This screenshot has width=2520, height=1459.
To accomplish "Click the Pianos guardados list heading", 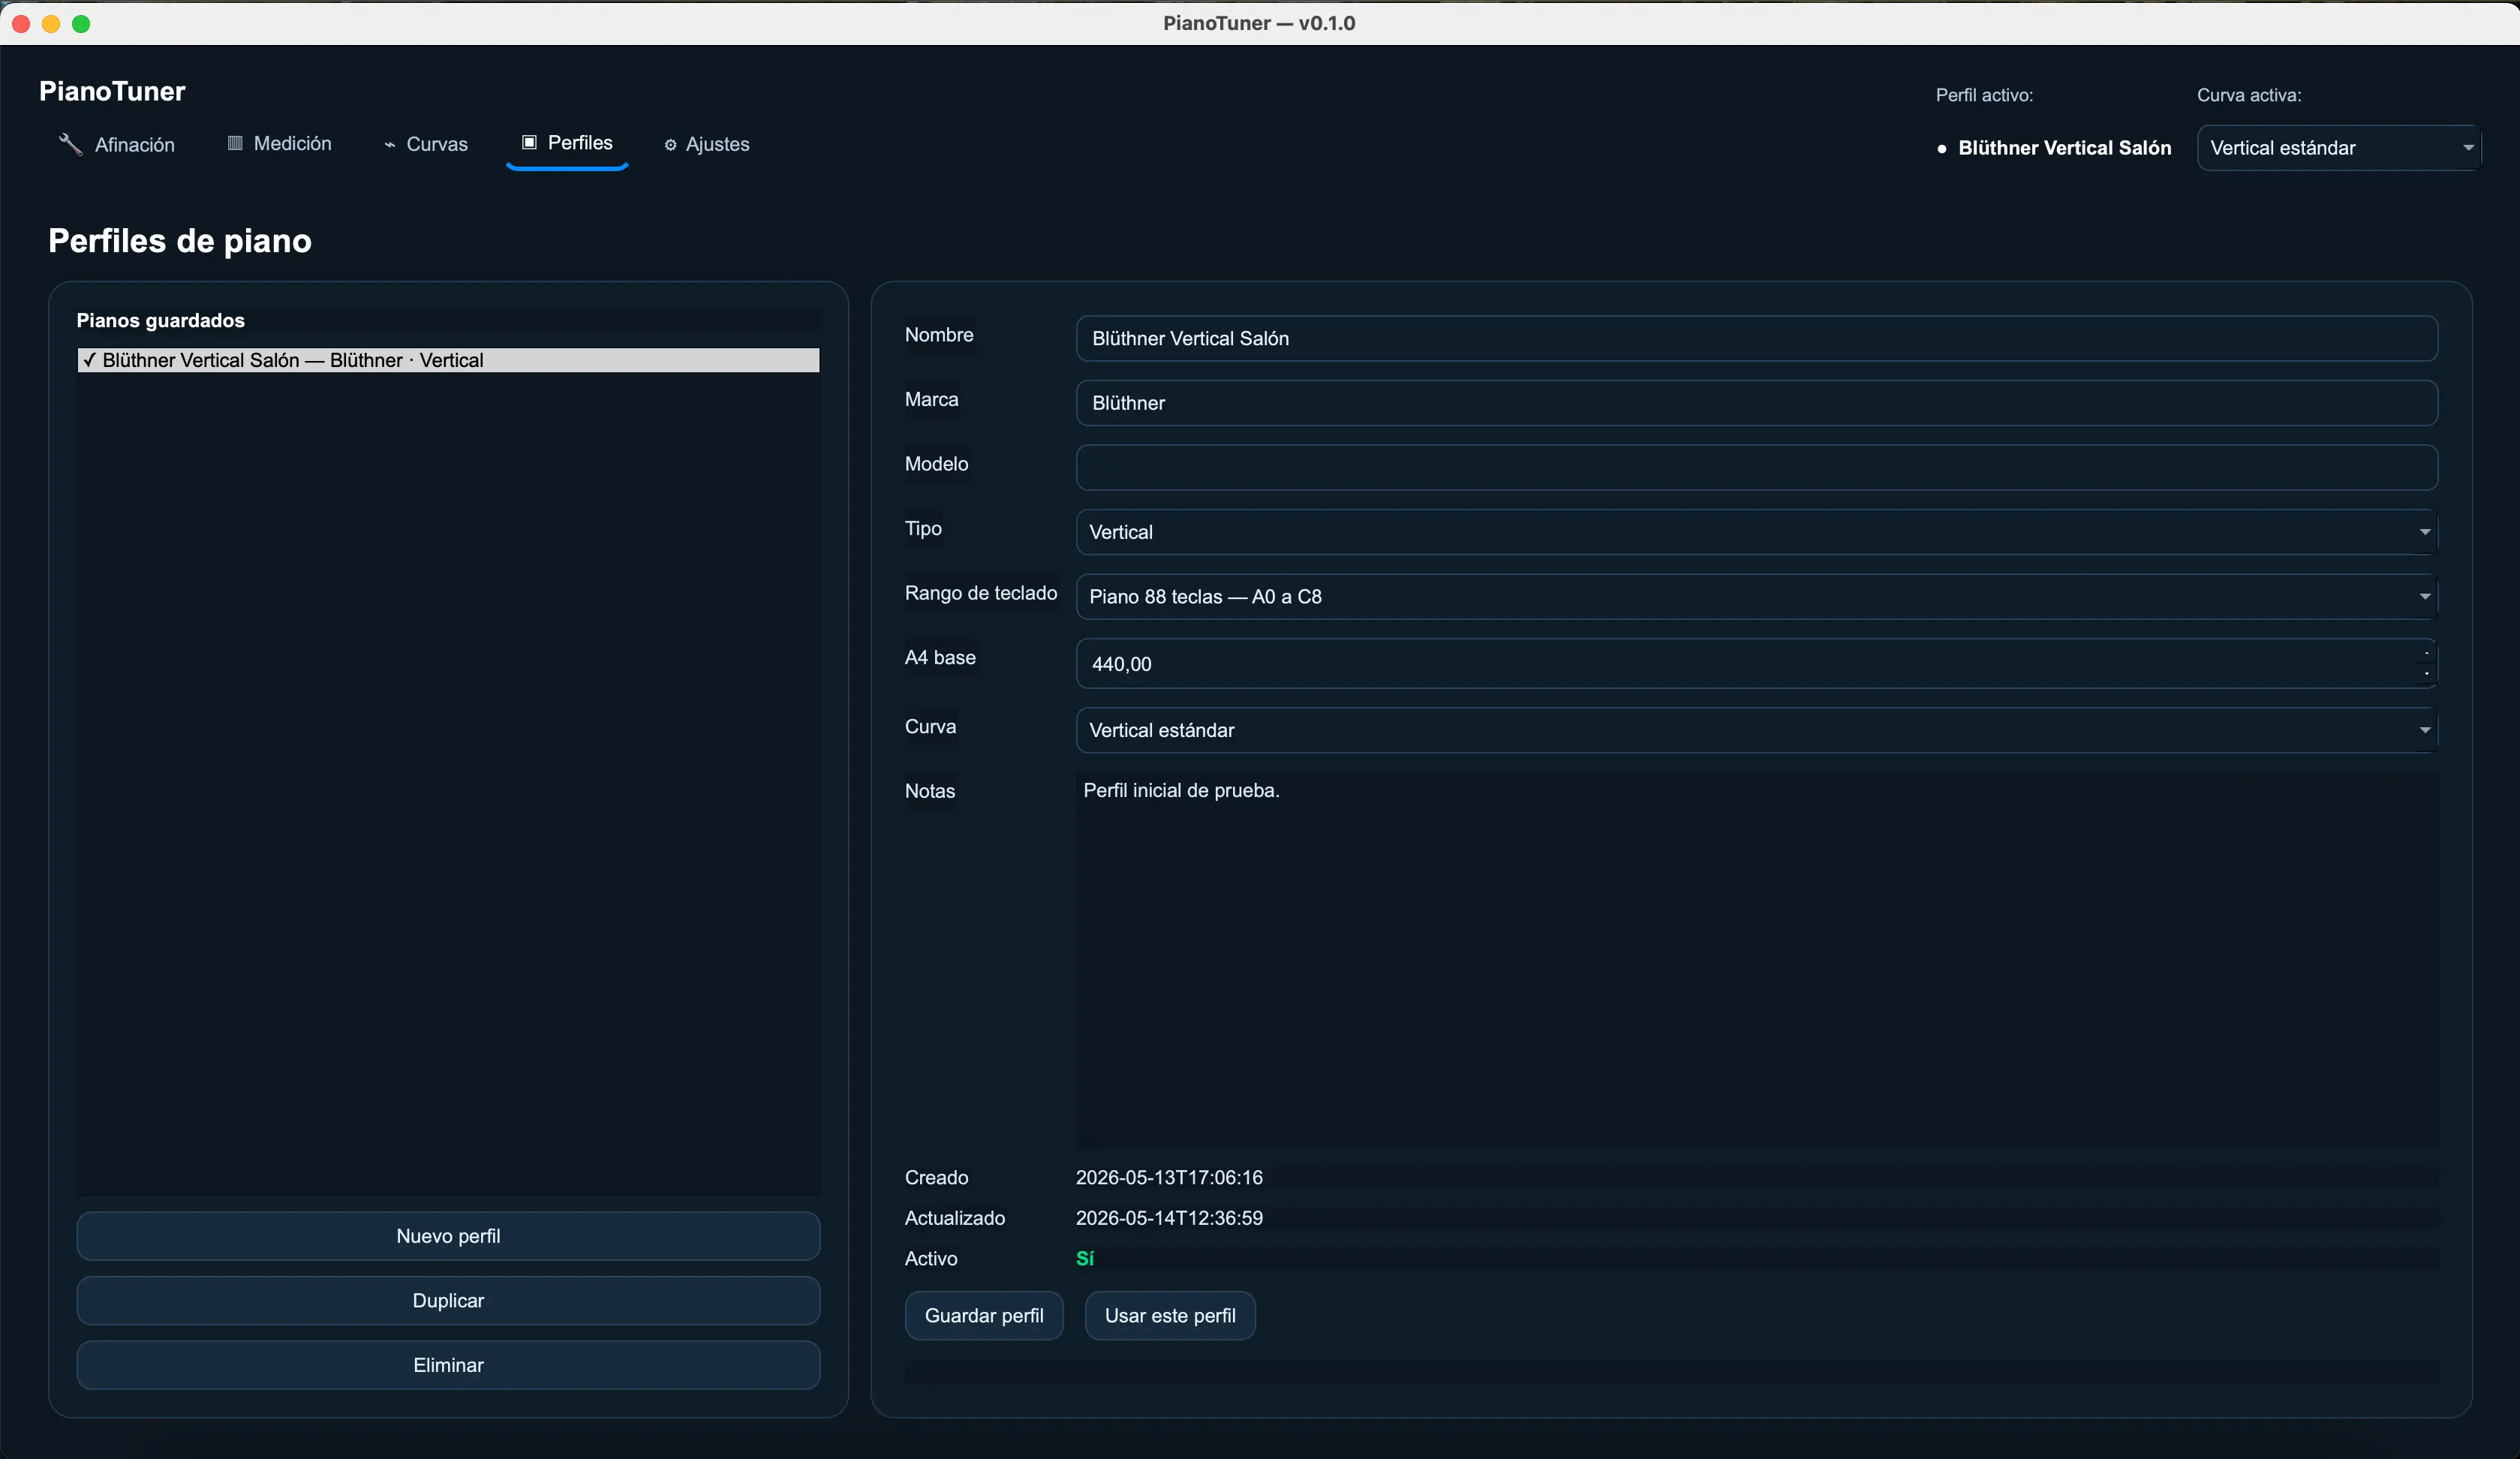I will click(x=161, y=320).
